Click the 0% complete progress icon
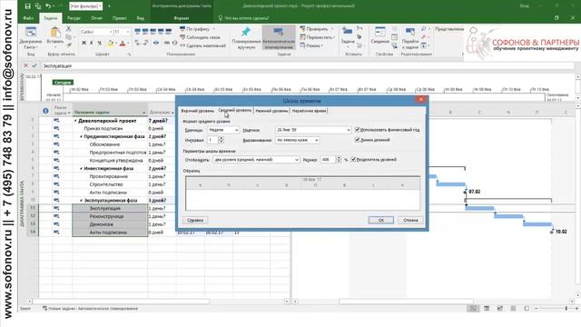581x327 pixels. pos(137,32)
